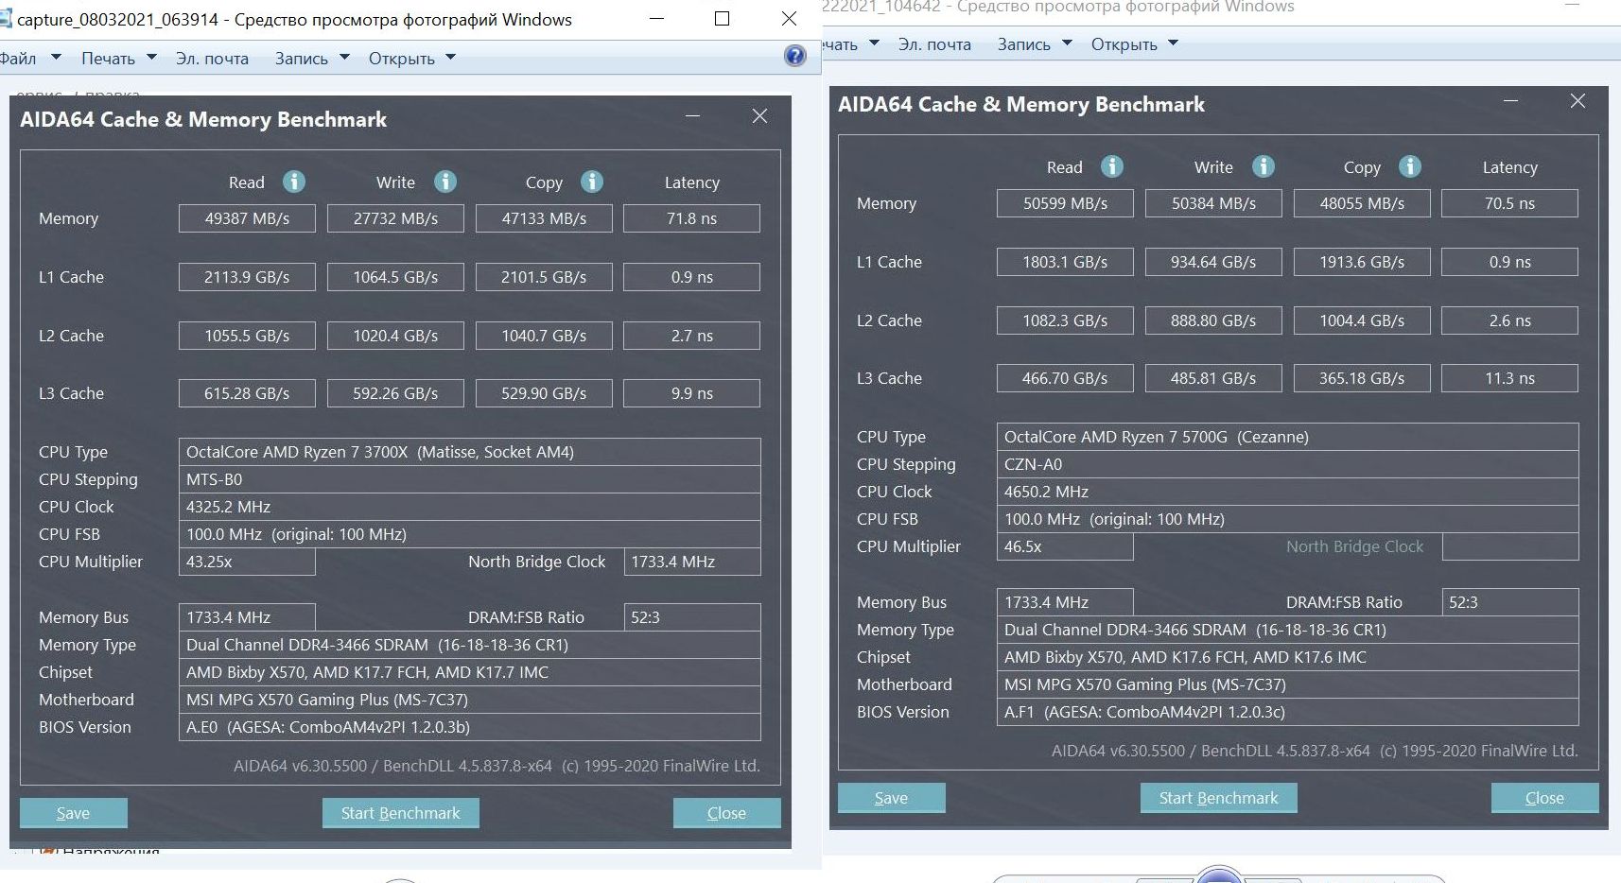Click the Copy info icon in the Ryzen 5700G benchmark

1410,166
